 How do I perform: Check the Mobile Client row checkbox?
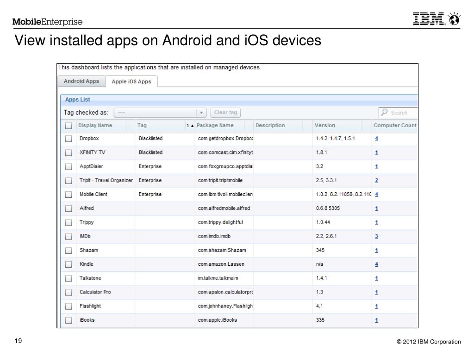coord(69,195)
